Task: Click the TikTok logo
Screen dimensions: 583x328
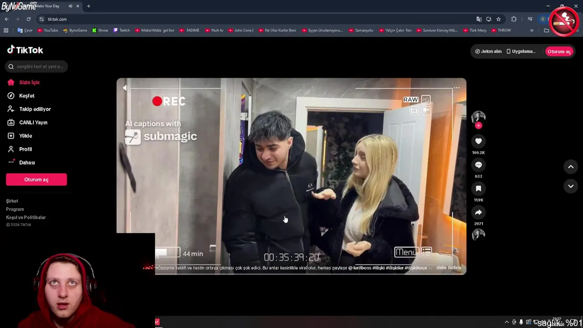Action: point(25,50)
